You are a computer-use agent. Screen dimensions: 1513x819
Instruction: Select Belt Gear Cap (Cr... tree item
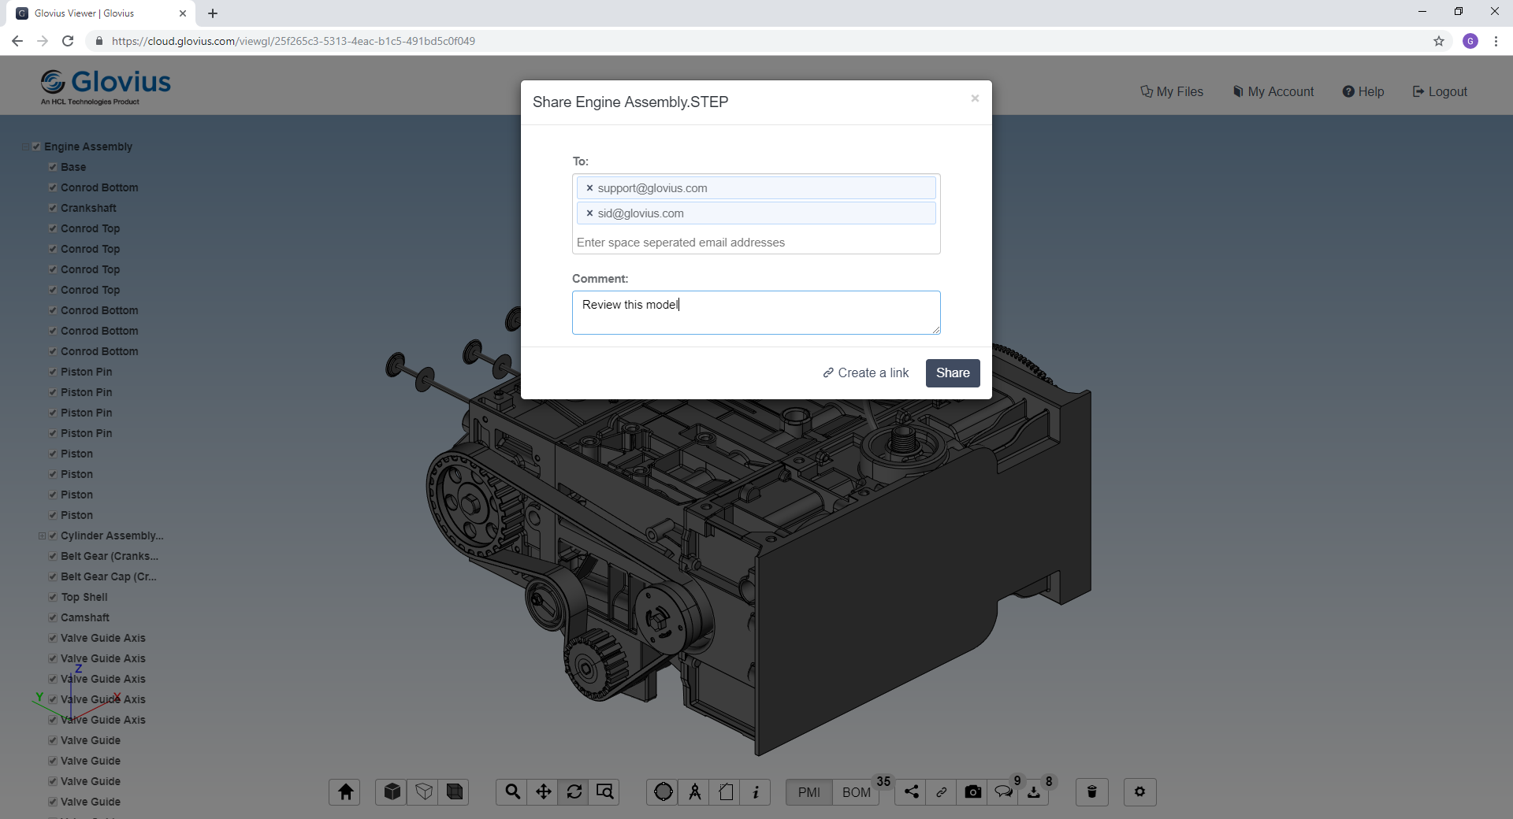[109, 576]
